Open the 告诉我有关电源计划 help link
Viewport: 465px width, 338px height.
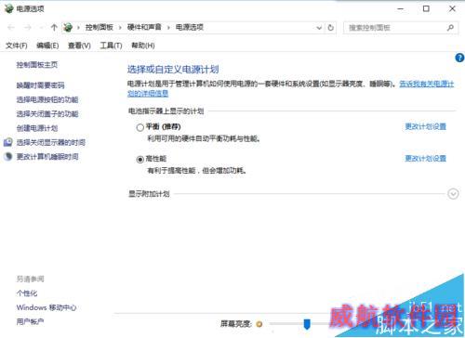426,84
